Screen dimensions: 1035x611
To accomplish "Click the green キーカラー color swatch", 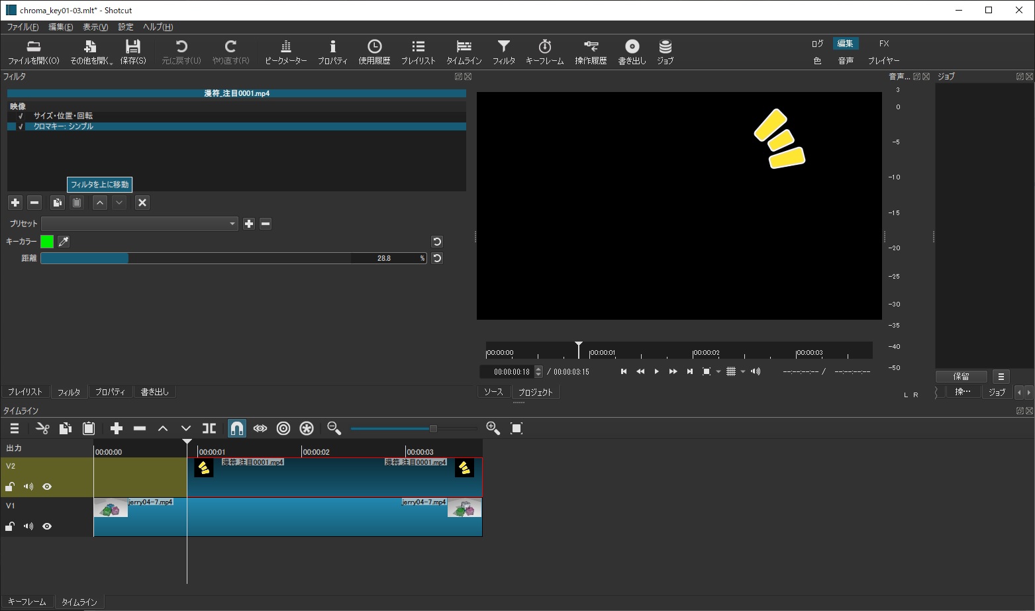I will 47,242.
